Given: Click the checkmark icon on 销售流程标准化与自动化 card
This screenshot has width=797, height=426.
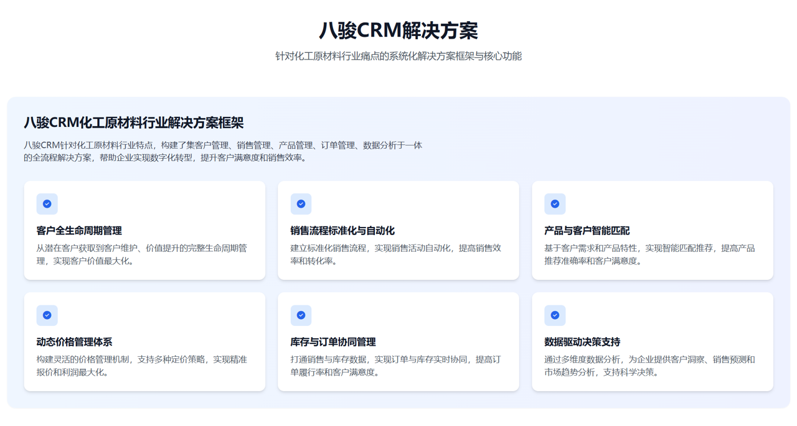Looking at the screenshot, I should pyautogui.click(x=301, y=203).
